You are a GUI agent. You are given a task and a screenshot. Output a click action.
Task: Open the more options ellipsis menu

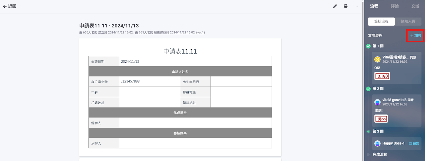pyautogui.click(x=356, y=6)
